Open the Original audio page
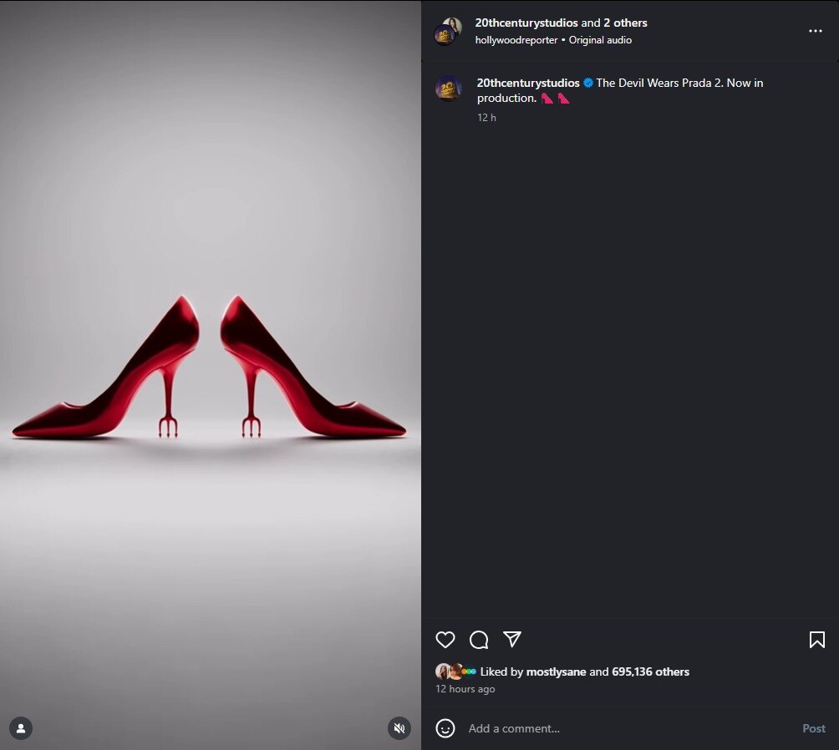The width and height of the screenshot is (839, 750). tap(600, 40)
